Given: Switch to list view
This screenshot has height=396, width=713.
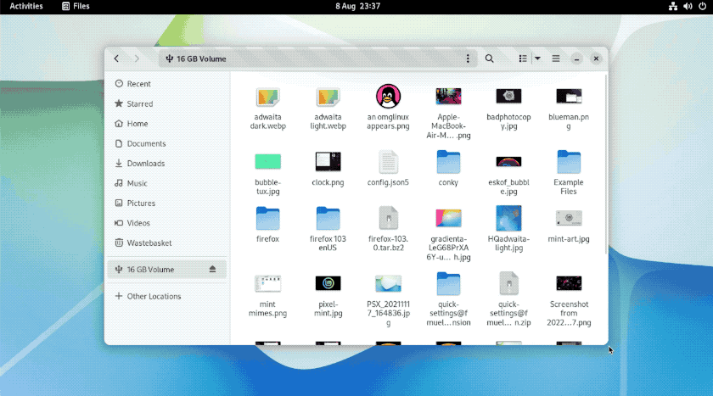Looking at the screenshot, I should (x=523, y=59).
